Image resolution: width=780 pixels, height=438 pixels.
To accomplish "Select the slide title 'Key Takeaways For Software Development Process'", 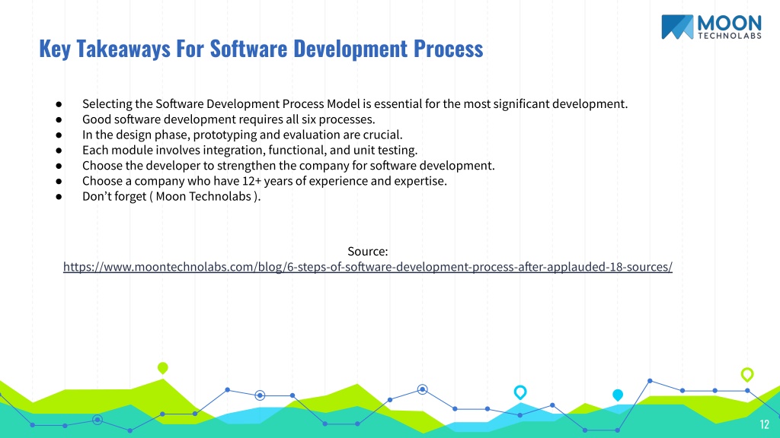I will coord(261,49).
